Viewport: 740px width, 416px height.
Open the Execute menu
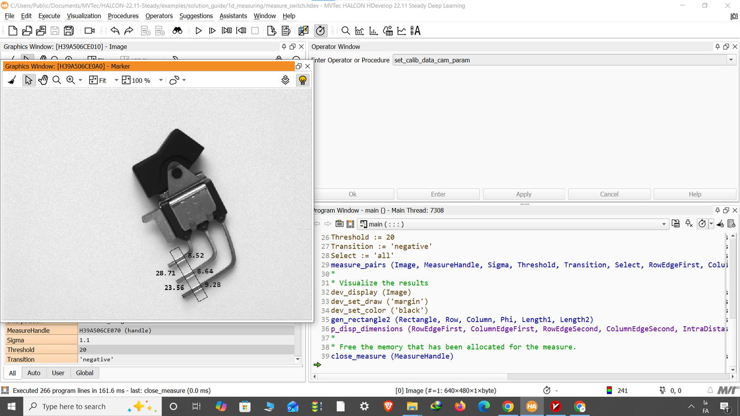coord(49,16)
